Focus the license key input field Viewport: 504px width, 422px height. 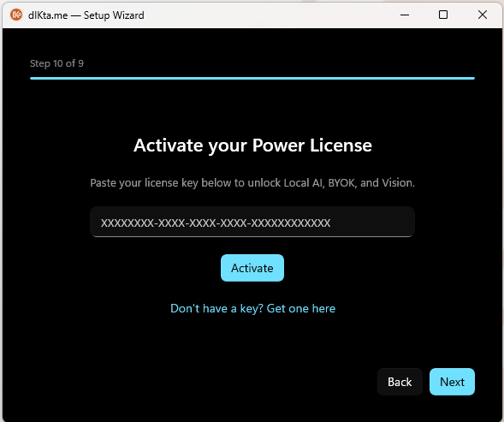252,222
